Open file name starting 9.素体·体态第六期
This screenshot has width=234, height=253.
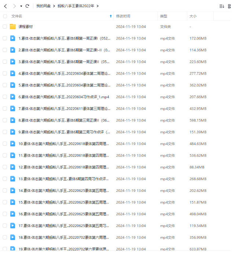(x=64, y=132)
